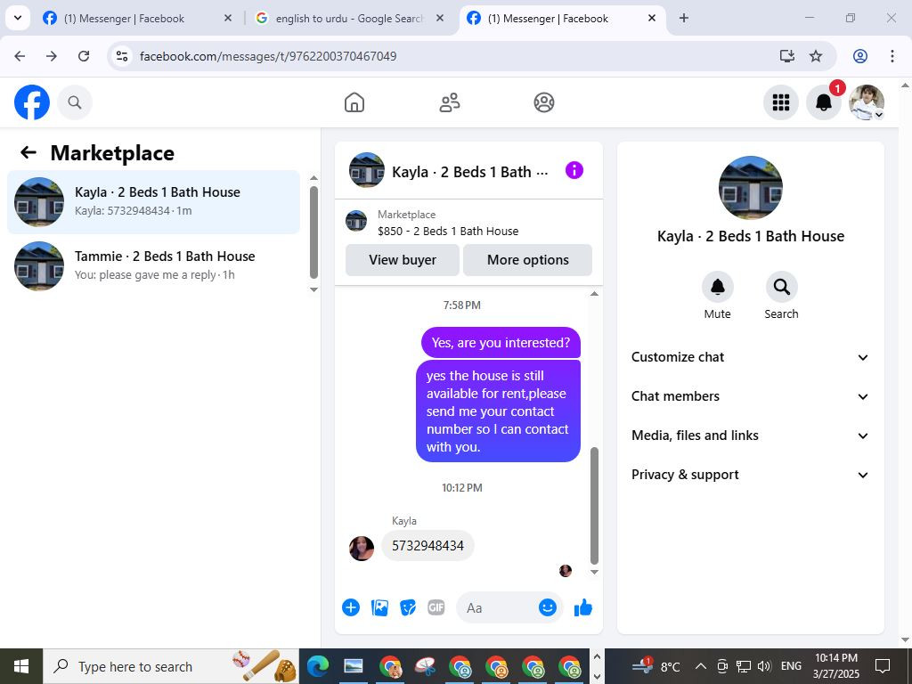The width and height of the screenshot is (912, 684).
Task: Click the browser back arrow
Action: point(20,56)
